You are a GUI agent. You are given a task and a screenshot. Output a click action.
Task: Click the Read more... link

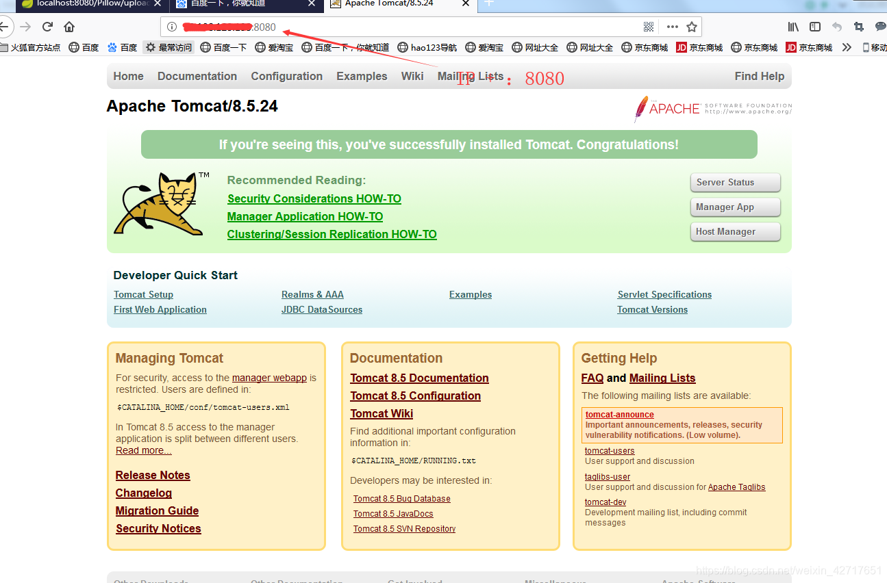tap(144, 450)
